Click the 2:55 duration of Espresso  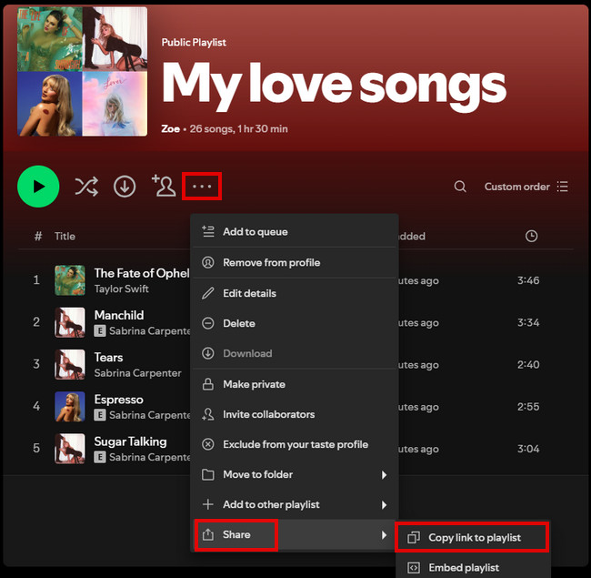pos(528,407)
